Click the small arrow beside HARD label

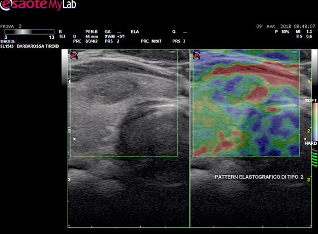[305, 139]
